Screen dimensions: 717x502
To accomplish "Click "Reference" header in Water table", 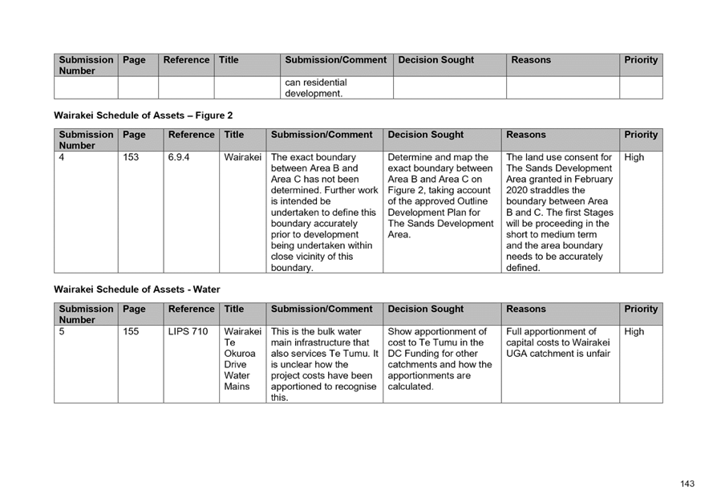I will (x=192, y=314).
